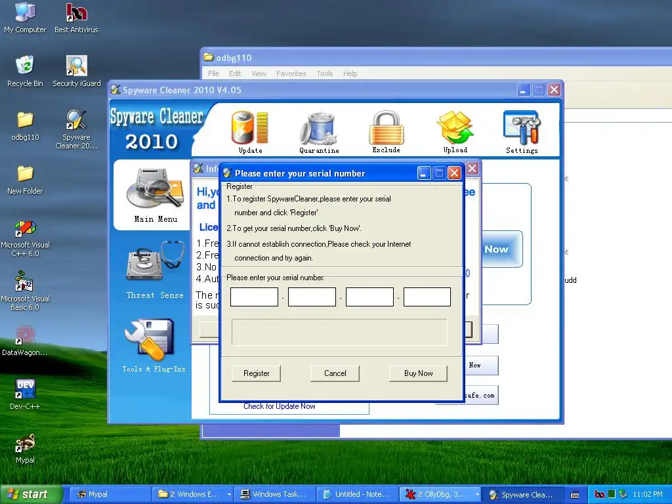Screen dimensions: 672x504
Task: Select the Best Antivirus desktop shortcut
Action: tap(76, 18)
